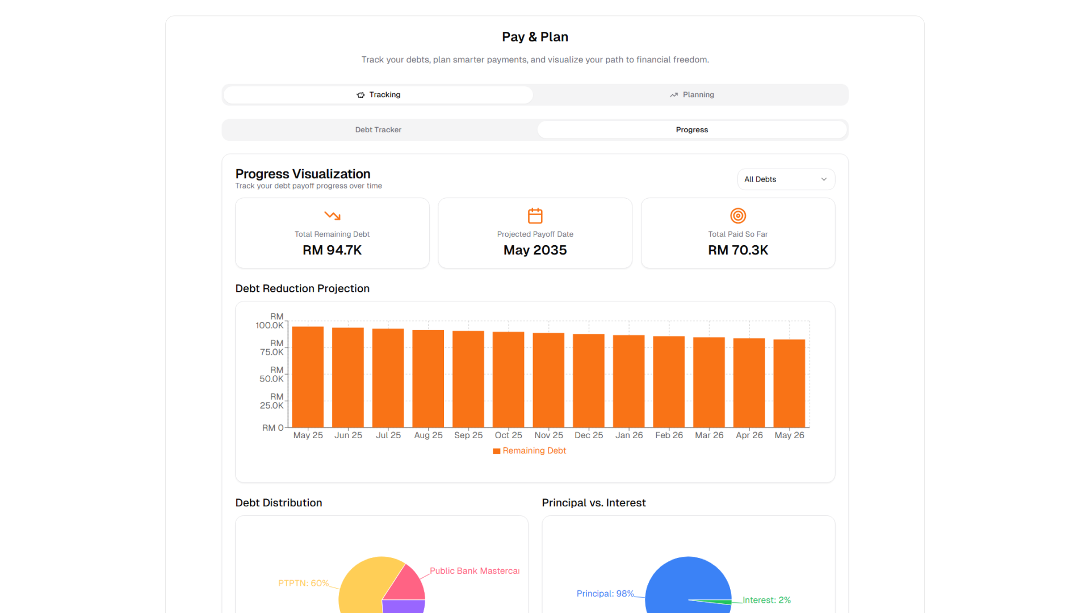Viewport: 1090px width, 613px height.
Task: Click the target icon above Total Paid So Far
Action: click(738, 216)
